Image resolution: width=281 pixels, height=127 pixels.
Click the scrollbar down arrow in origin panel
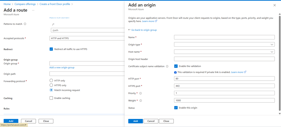click(x=279, y=113)
